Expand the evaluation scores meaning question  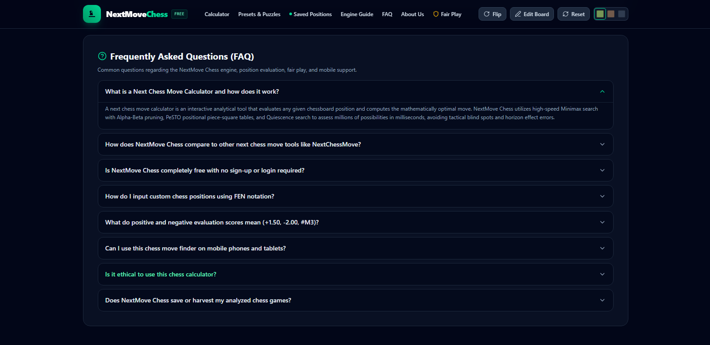[x=356, y=222]
